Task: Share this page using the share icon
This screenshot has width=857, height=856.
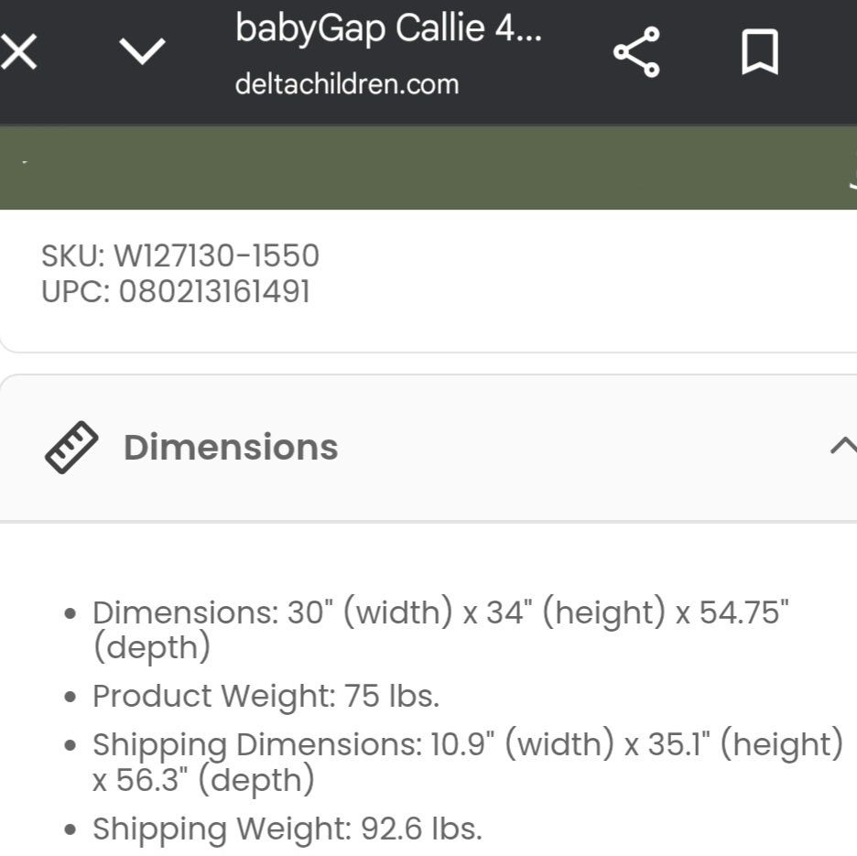Action: (636, 52)
